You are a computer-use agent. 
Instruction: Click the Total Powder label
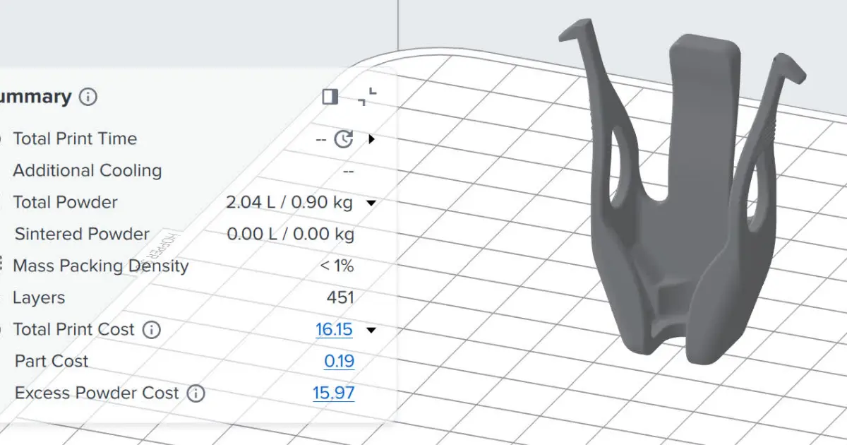[66, 203]
